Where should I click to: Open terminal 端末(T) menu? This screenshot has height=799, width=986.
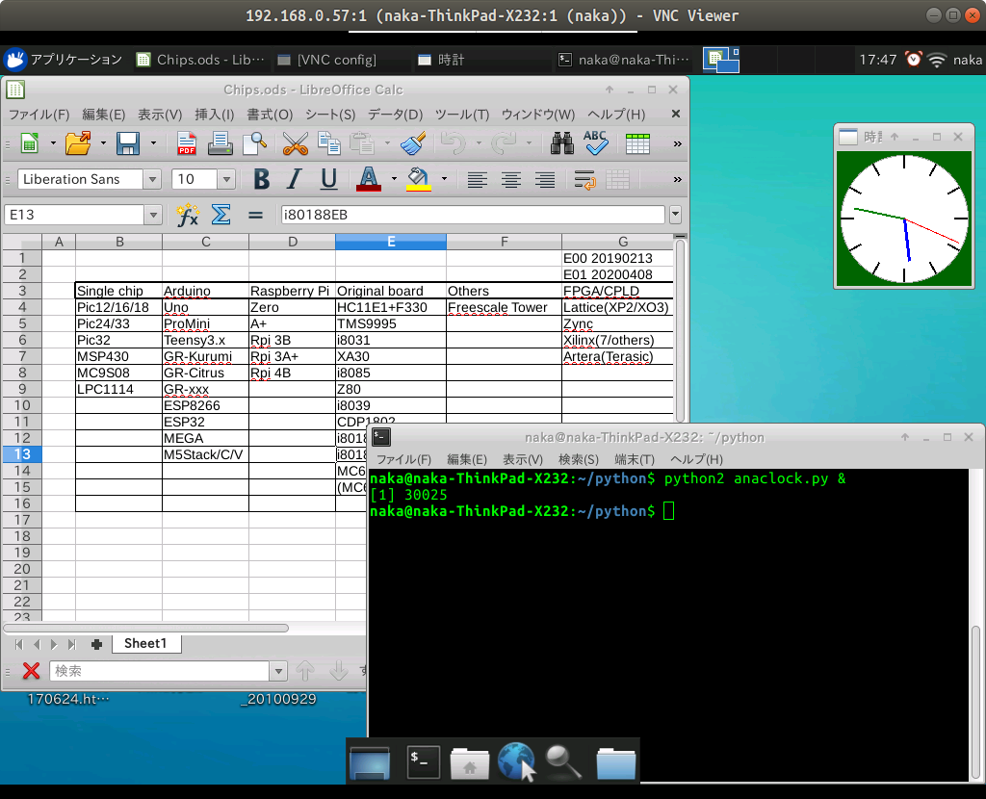pos(635,459)
